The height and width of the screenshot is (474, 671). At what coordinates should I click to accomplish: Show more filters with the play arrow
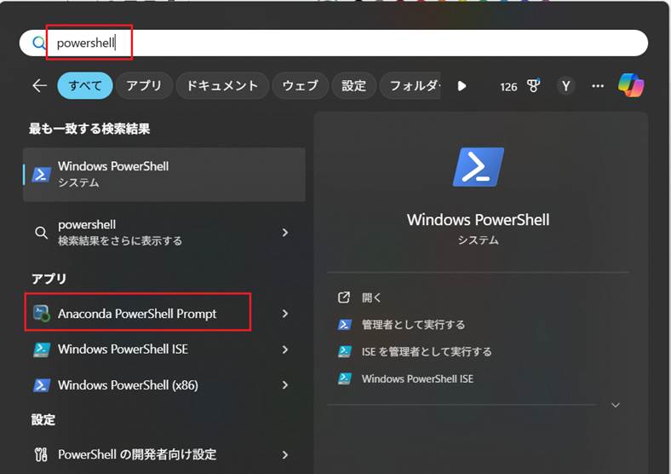tap(462, 86)
